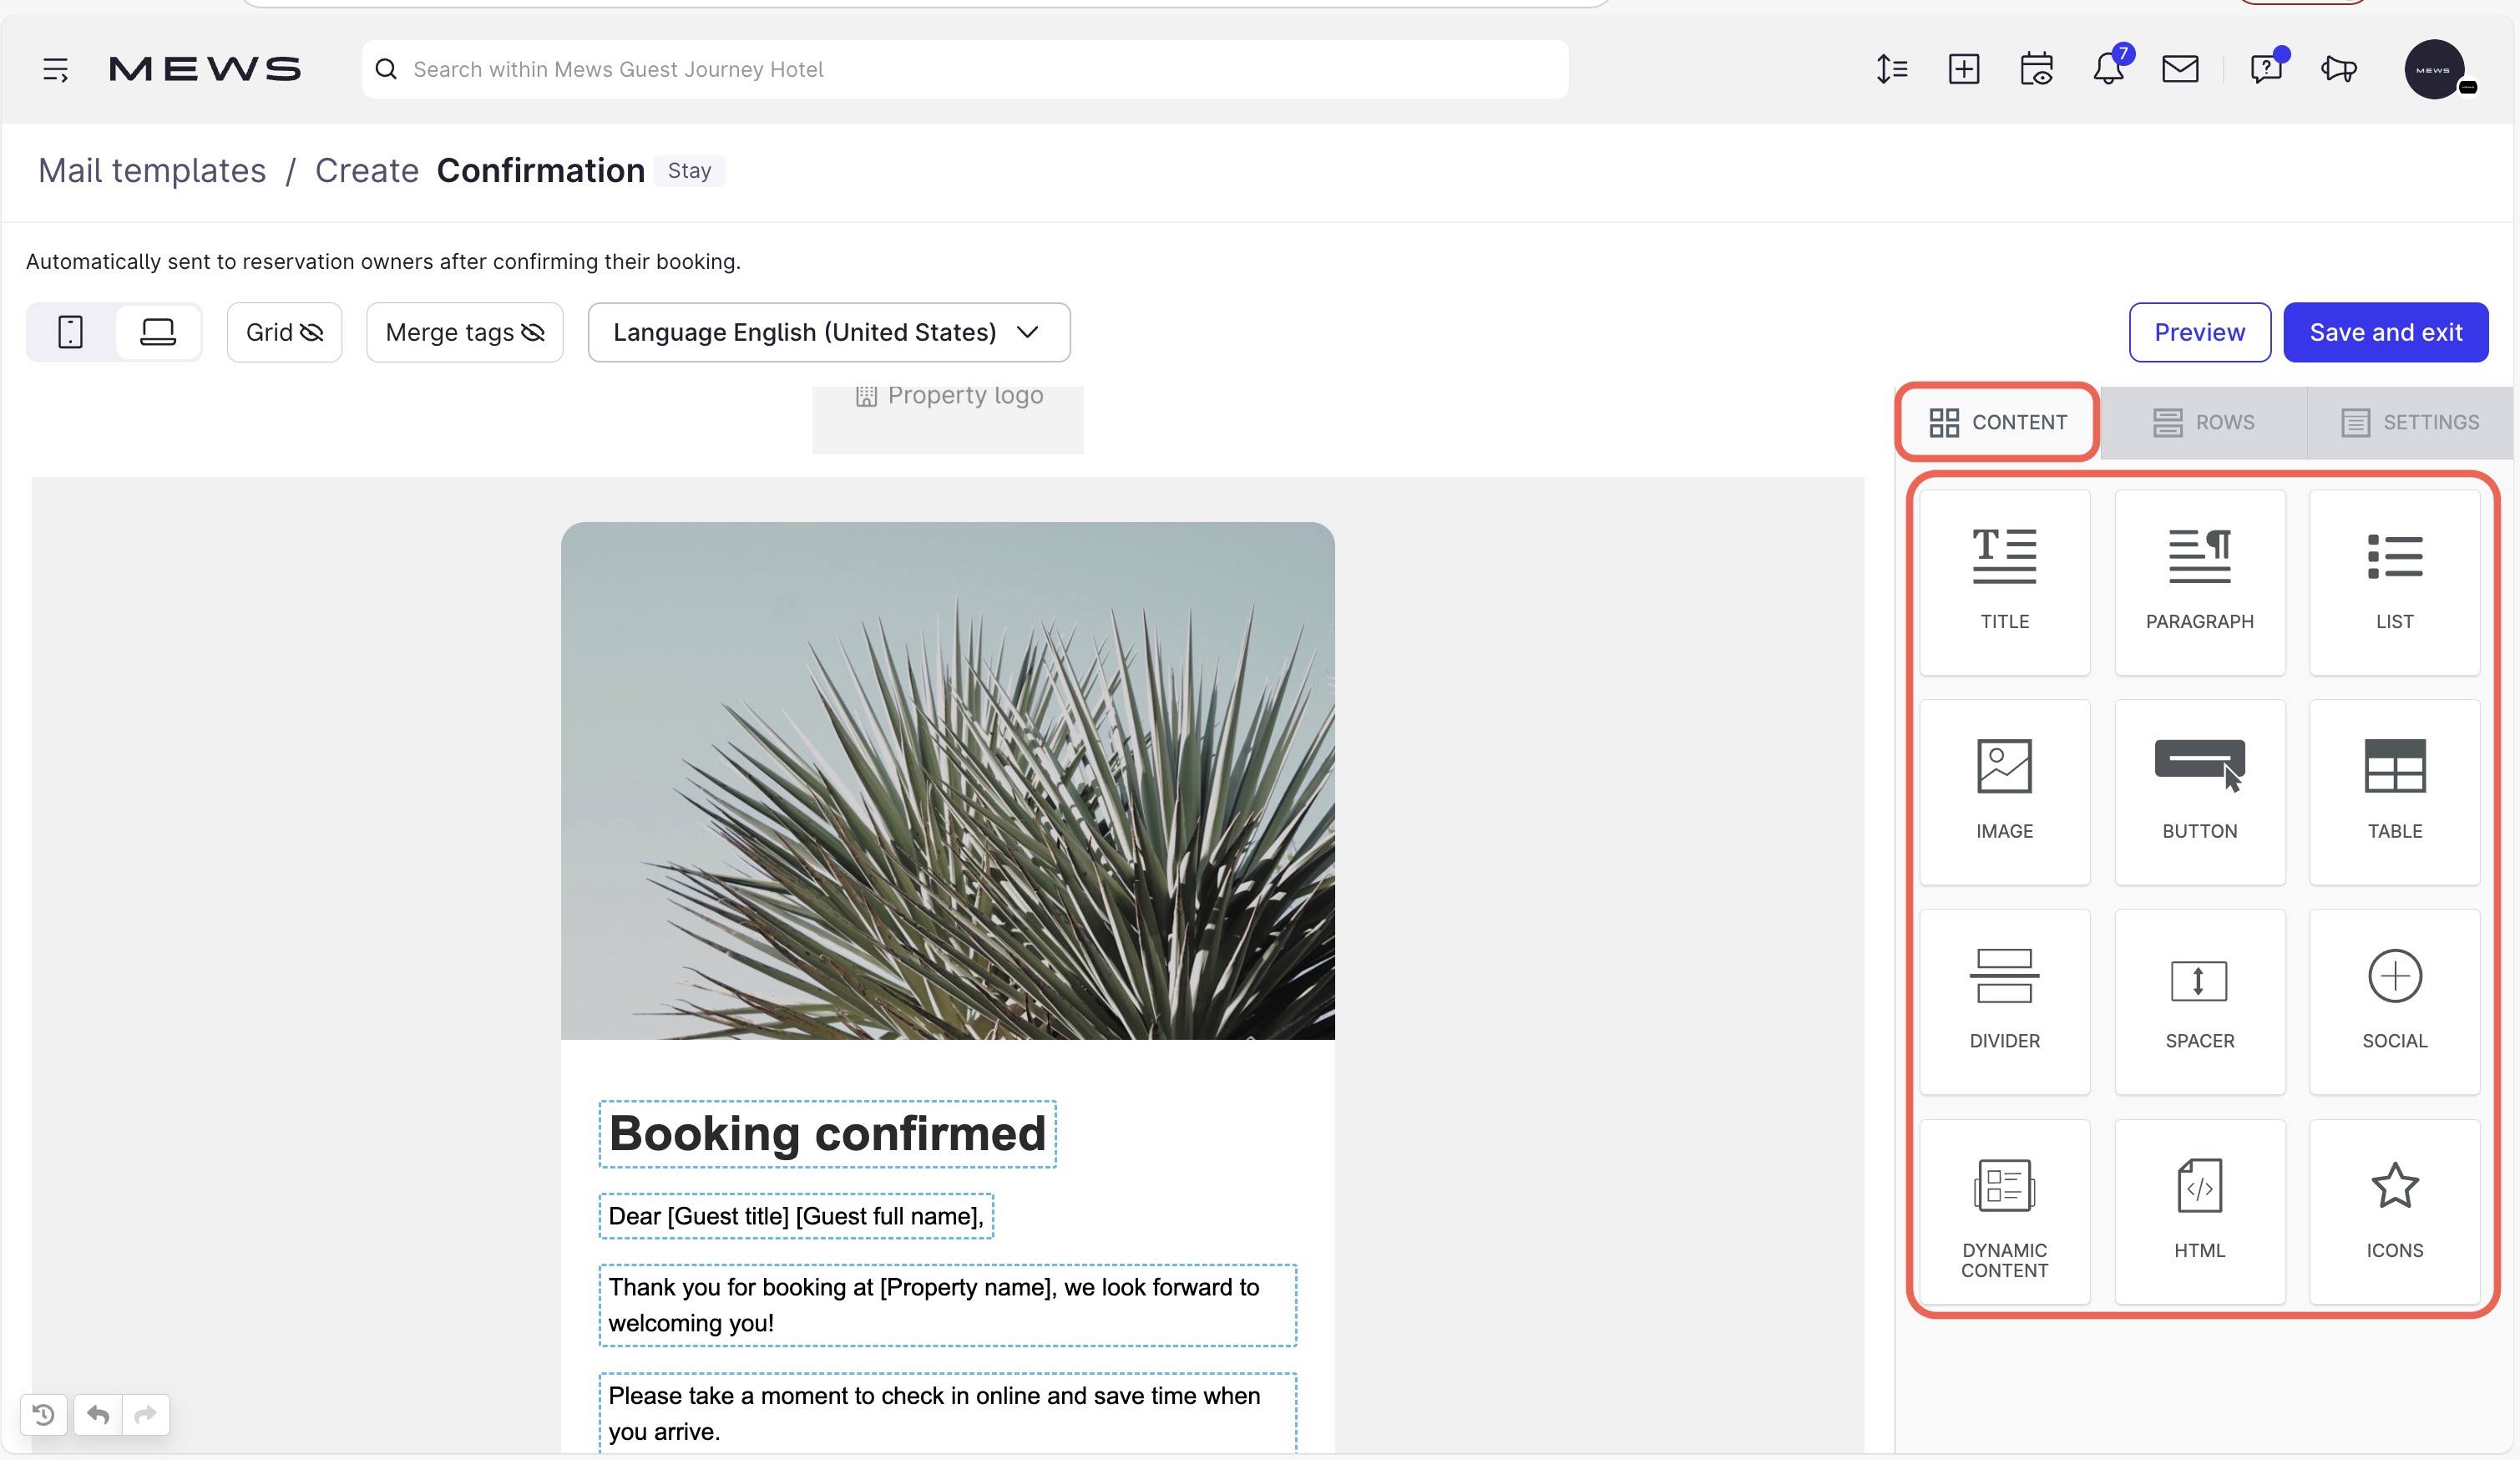
Task: Open the main navigation menu icon
Action: 55,69
